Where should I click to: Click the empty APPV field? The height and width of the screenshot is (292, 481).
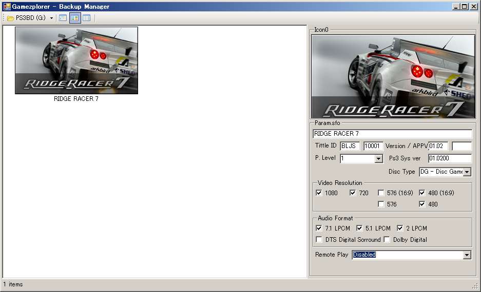pos(461,146)
